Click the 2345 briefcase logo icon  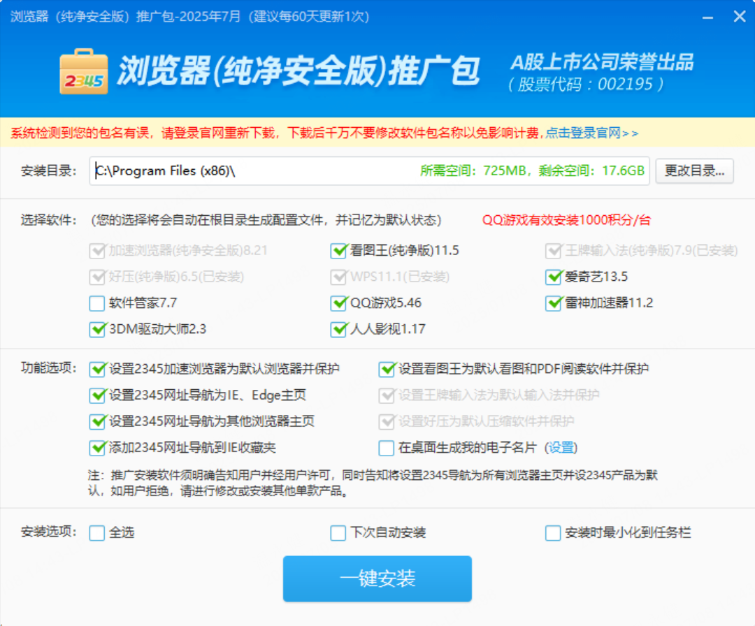[x=84, y=71]
